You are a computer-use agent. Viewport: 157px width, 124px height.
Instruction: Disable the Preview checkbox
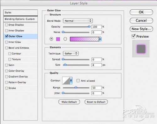(133, 36)
